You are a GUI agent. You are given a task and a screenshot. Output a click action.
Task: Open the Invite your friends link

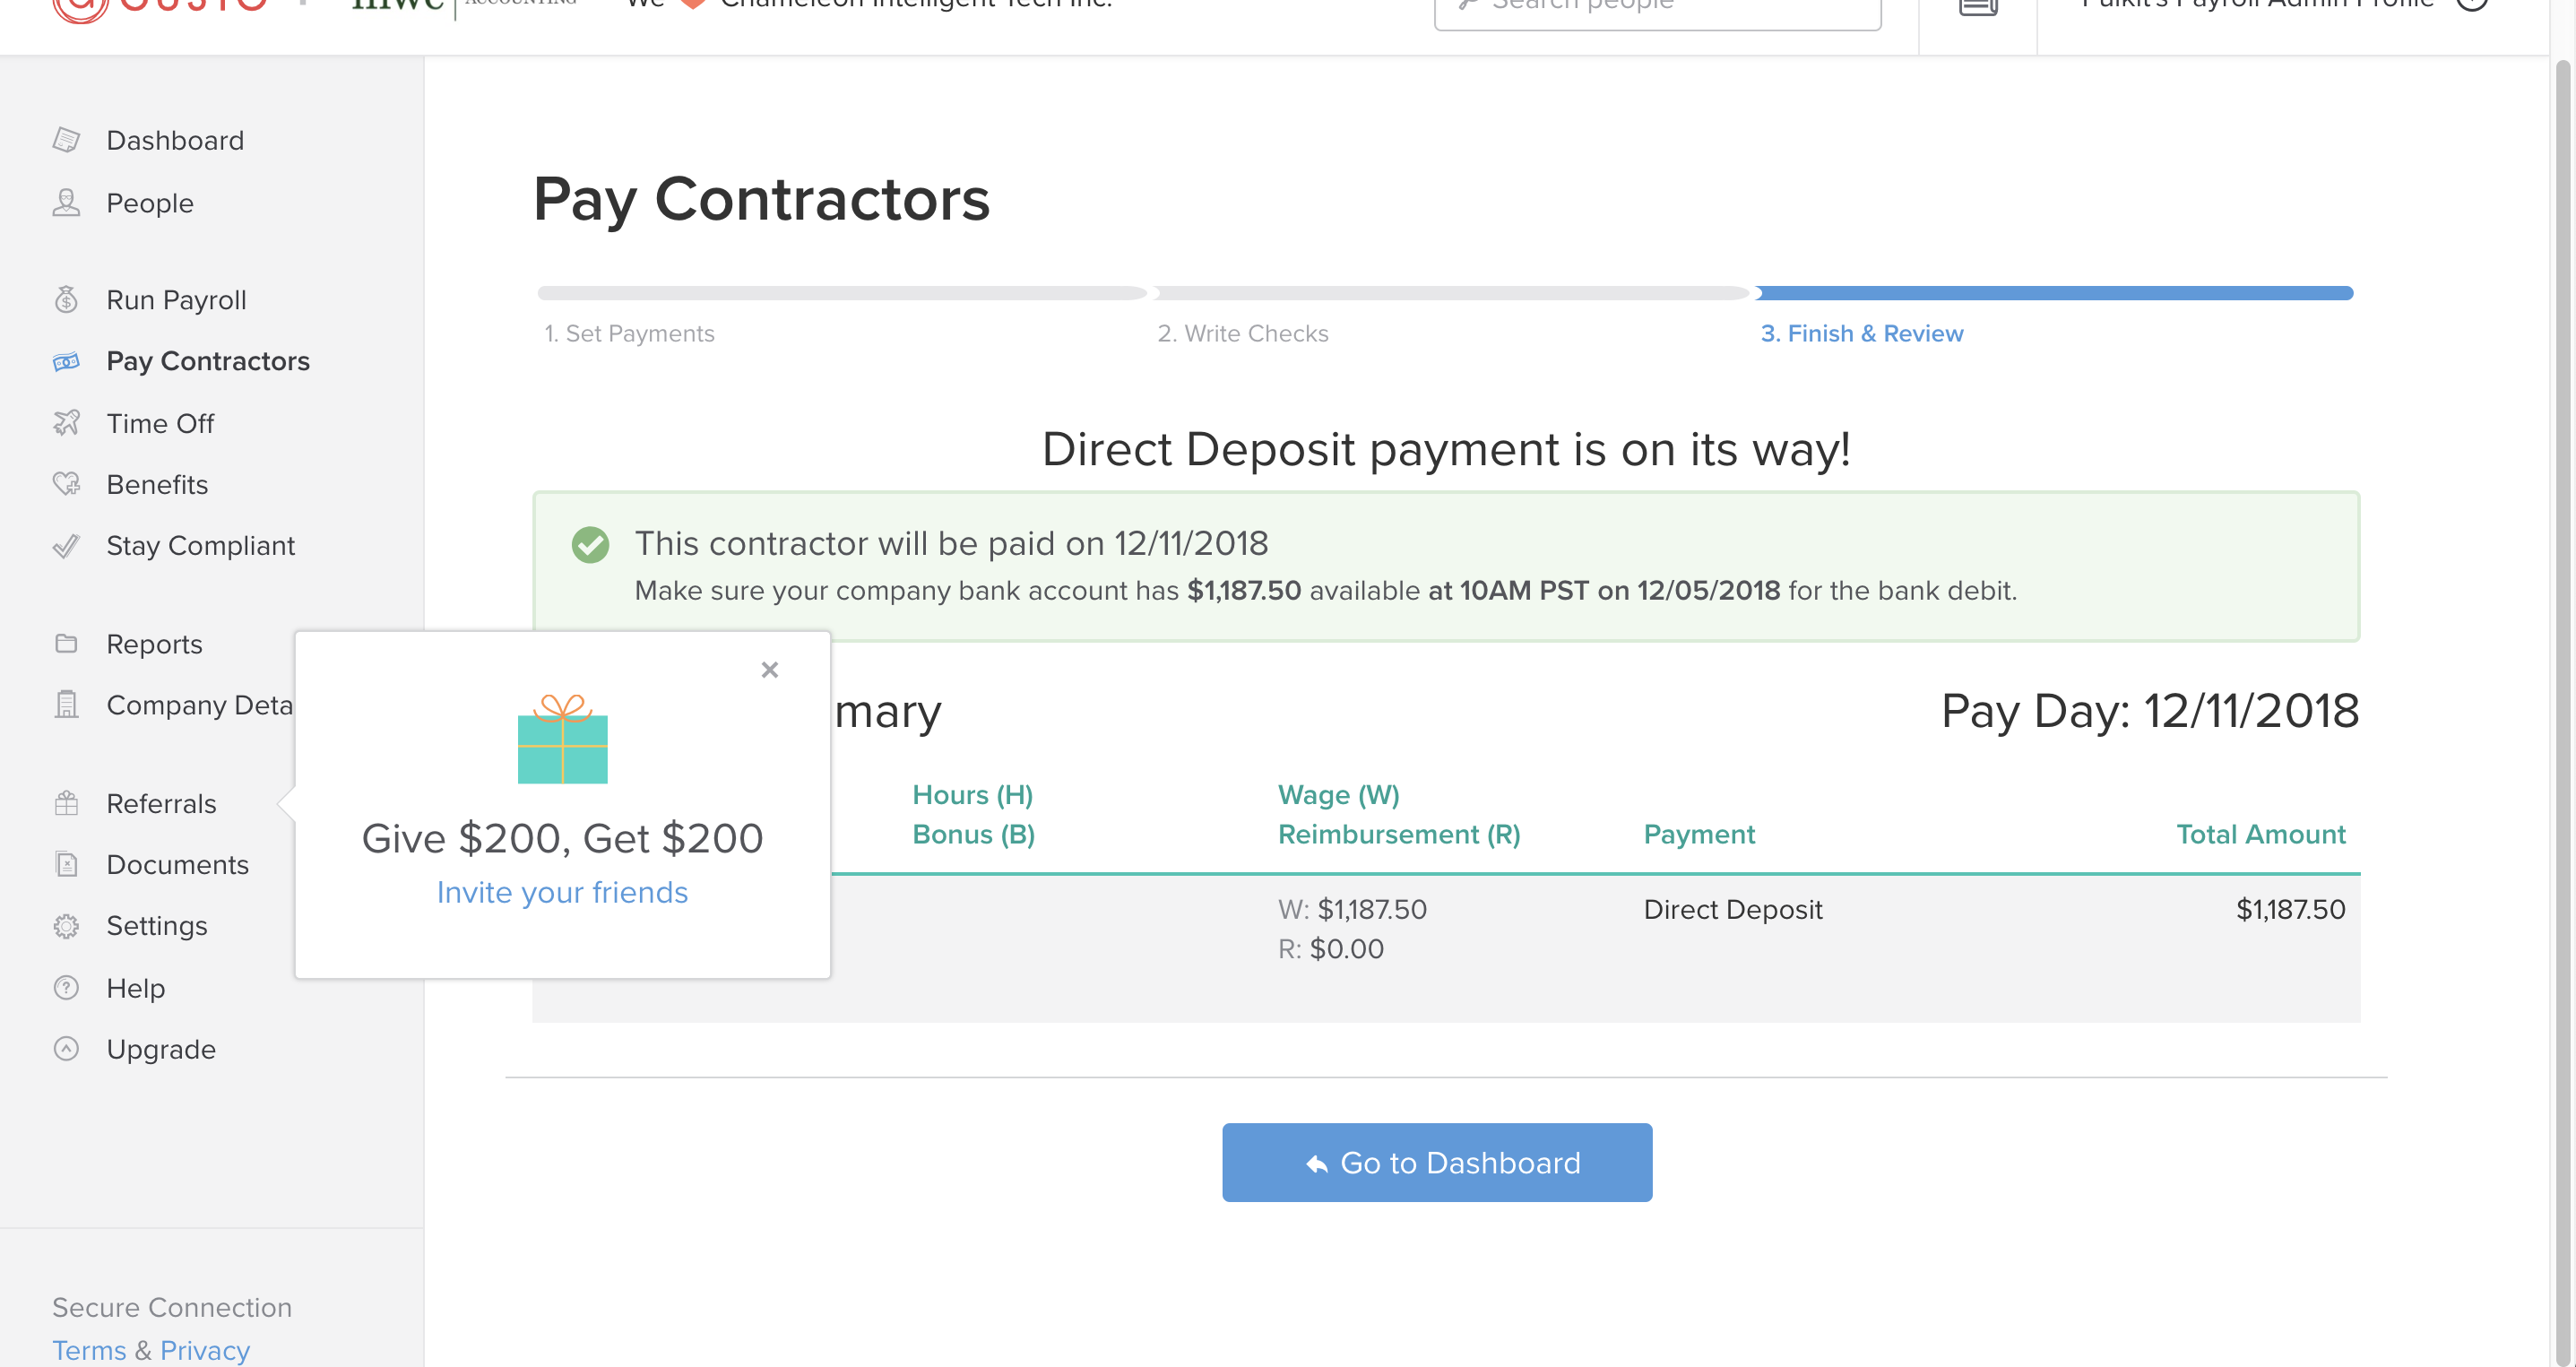(x=562, y=892)
